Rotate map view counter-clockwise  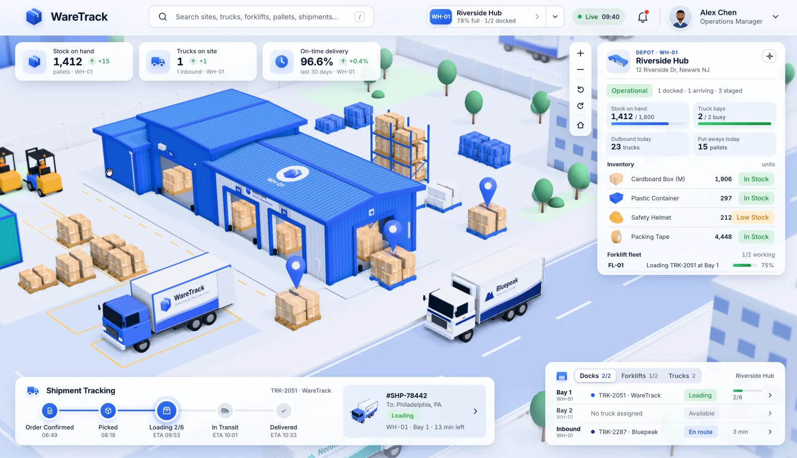[580, 89]
